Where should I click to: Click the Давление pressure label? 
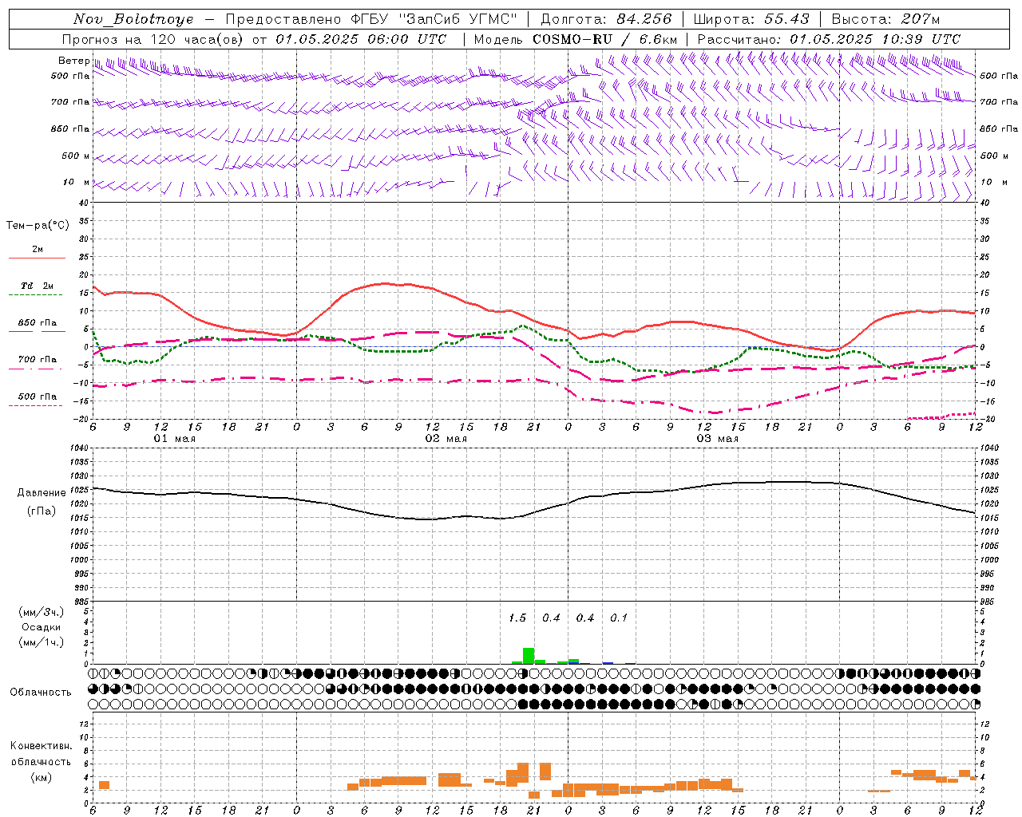click(x=42, y=493)
